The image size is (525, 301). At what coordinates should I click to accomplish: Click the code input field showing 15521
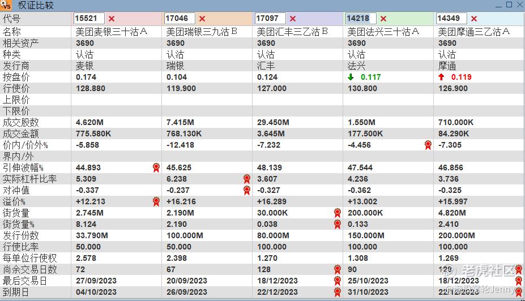coord(89,19)
